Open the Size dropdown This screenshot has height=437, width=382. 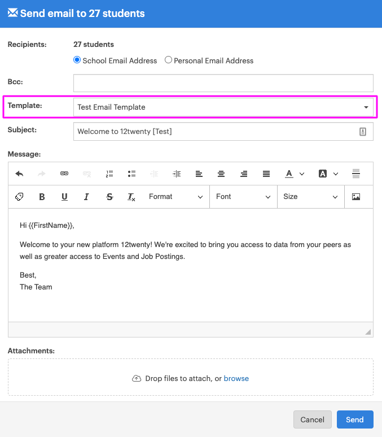point(311,197)
